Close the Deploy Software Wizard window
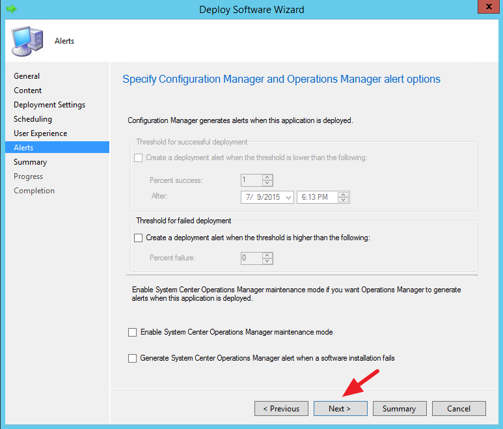This screenshot has width=503, height=429. coord(489,7)
